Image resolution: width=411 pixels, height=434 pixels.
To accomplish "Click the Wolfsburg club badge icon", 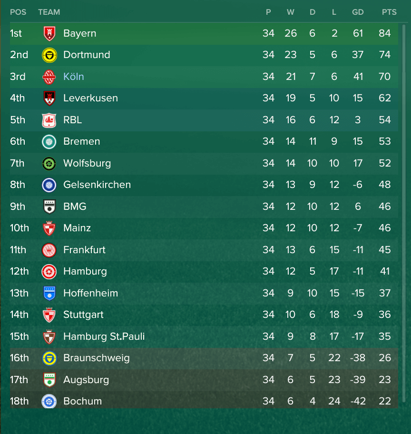I will click(x=49, y=164).
